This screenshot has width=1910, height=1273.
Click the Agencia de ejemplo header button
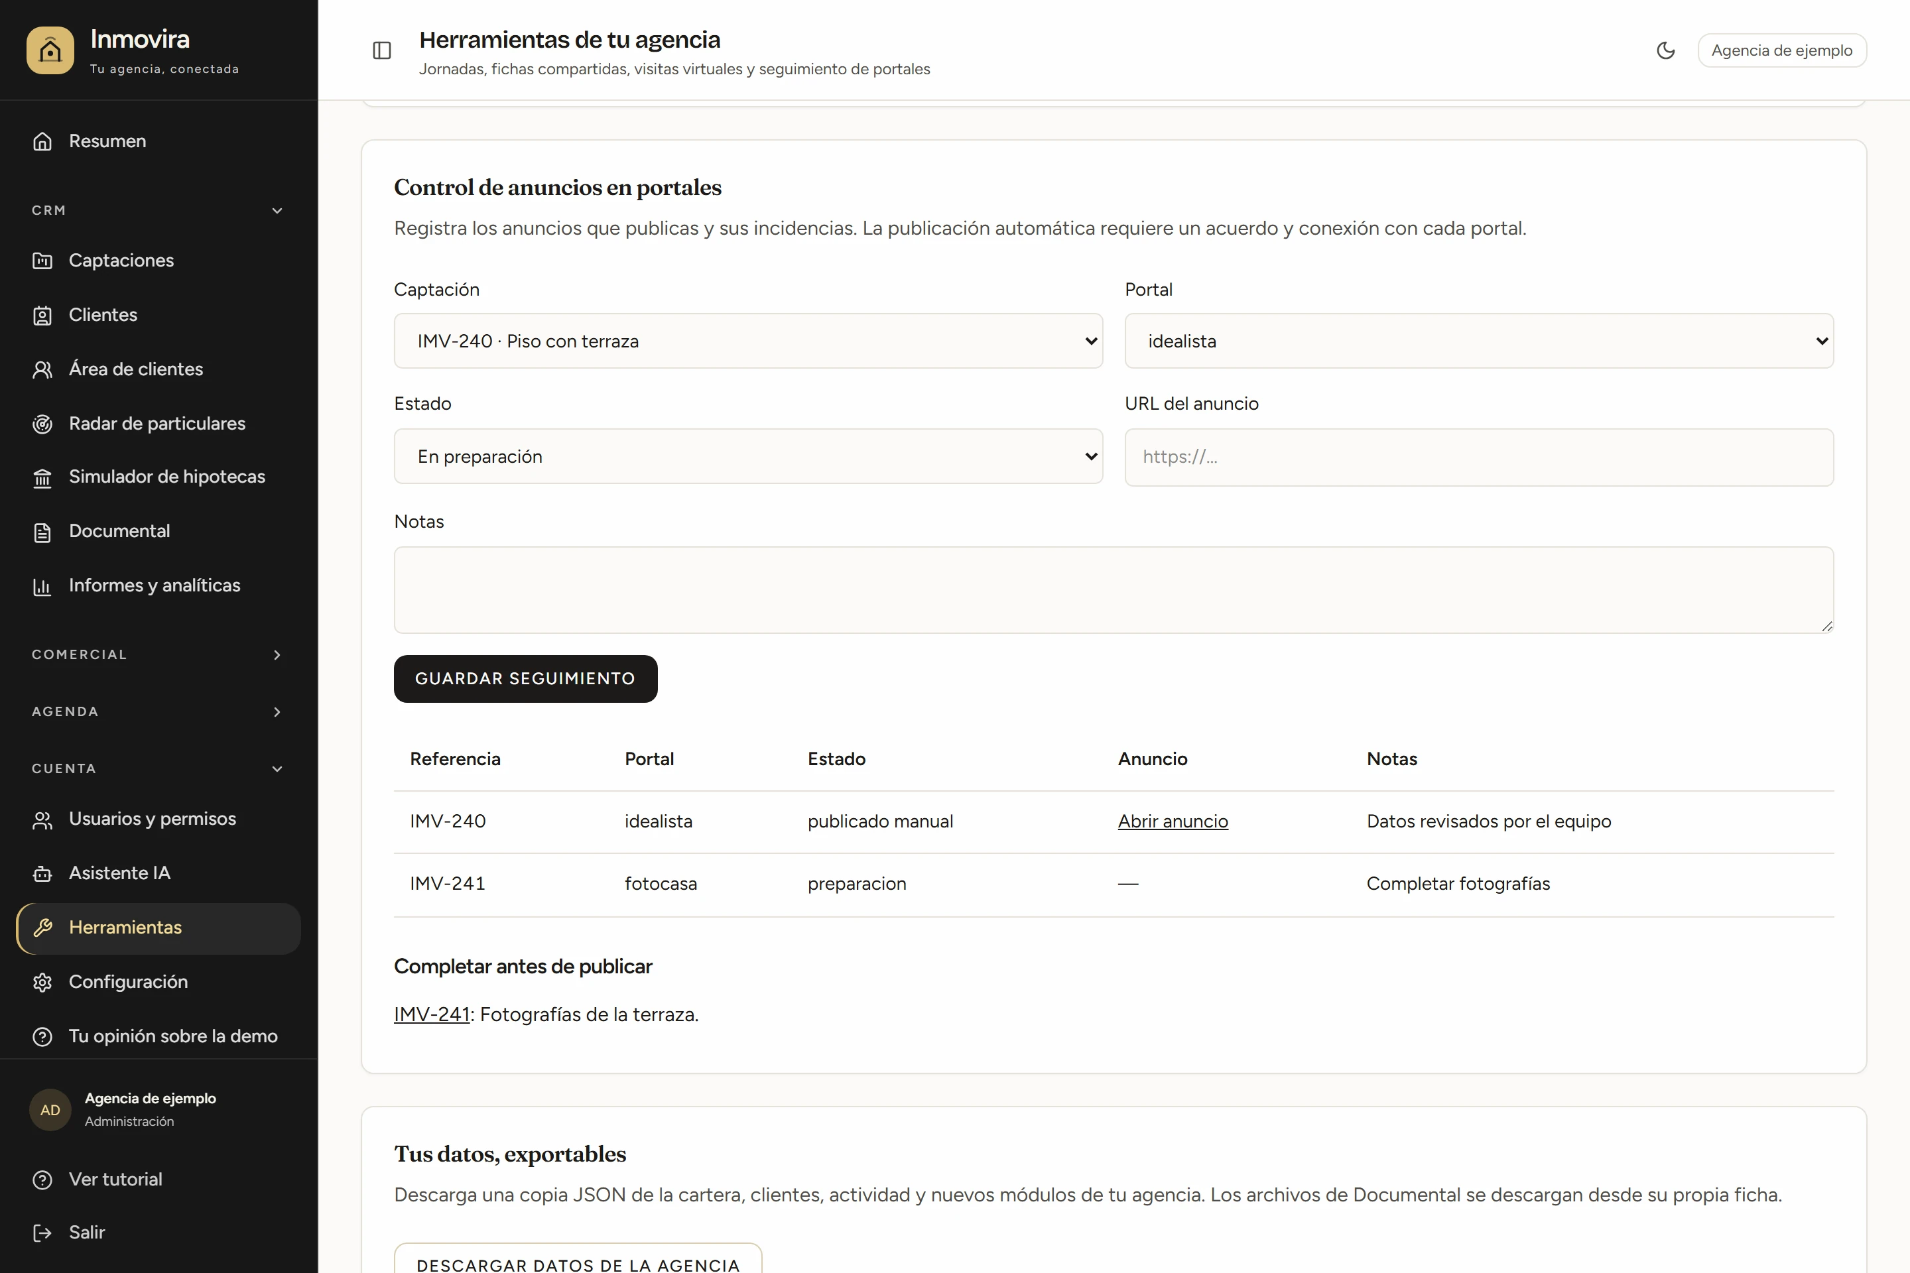coord(1782,50)
